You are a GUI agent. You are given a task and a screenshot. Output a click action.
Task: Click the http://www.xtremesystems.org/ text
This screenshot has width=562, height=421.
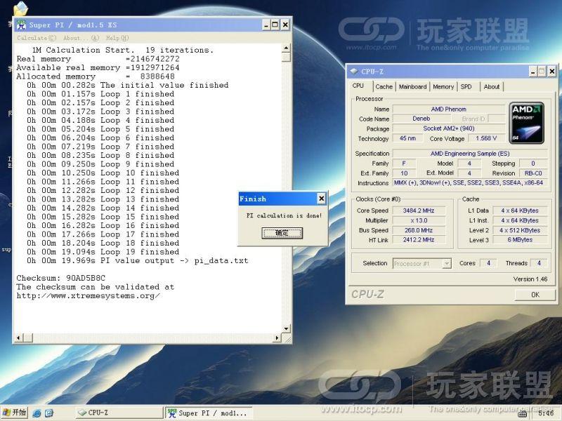click(89, 296)
